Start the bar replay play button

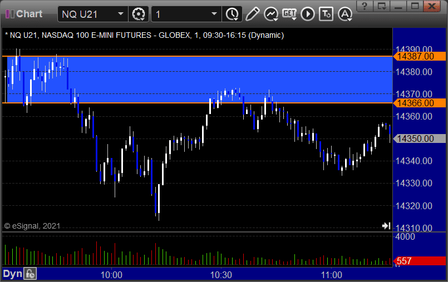point(308,14)
